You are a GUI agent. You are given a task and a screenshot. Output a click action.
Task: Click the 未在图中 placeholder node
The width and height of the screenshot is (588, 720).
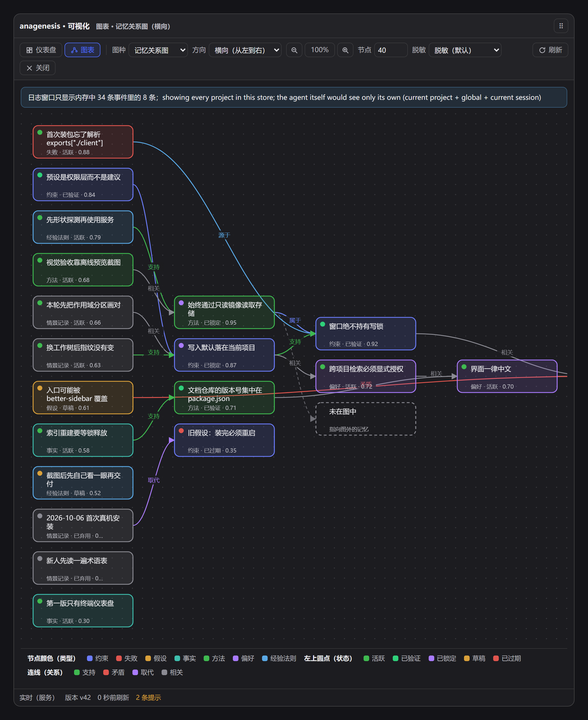pos(366,419)
